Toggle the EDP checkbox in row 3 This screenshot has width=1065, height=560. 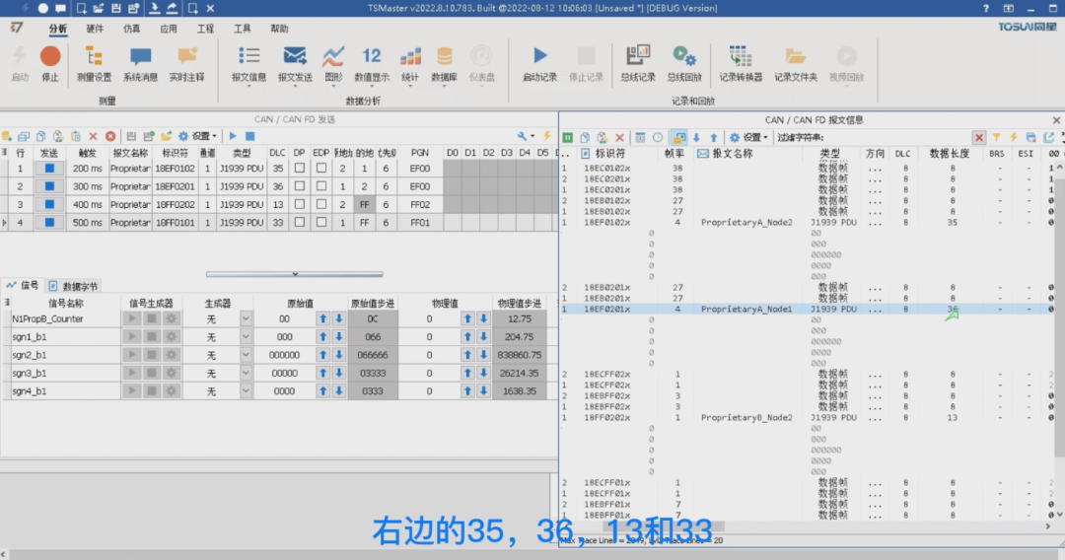pos(320,204)
